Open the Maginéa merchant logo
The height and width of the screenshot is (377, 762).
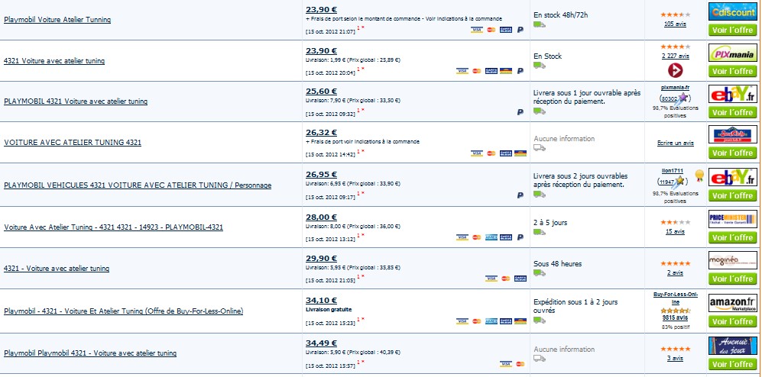[x=732, y=260]
